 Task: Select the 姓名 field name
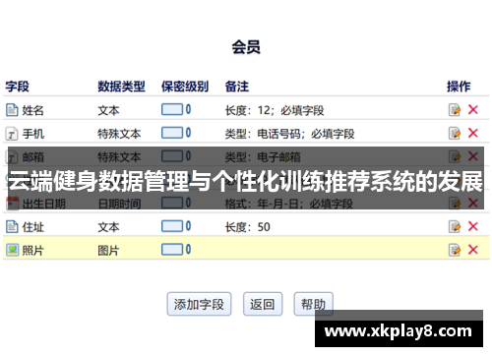(x=32, y=110)
